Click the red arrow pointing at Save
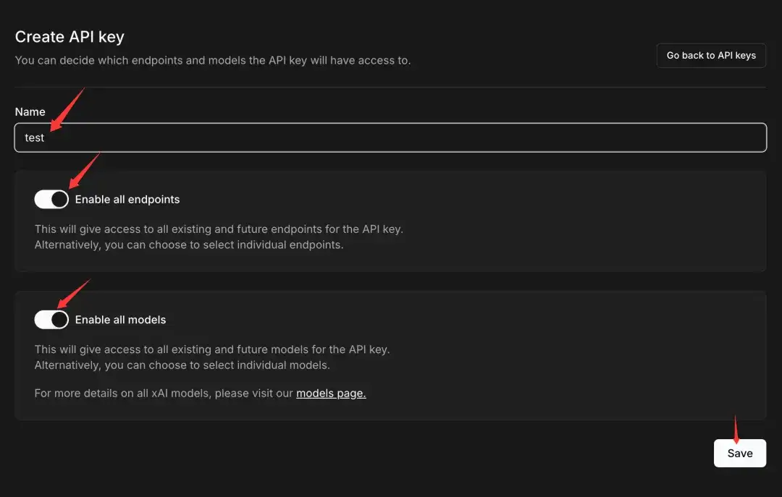 [x=736, y=428]
